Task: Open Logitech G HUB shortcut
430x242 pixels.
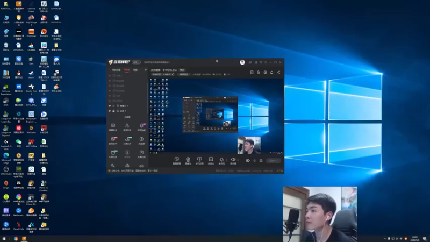Action: (6, 144)
